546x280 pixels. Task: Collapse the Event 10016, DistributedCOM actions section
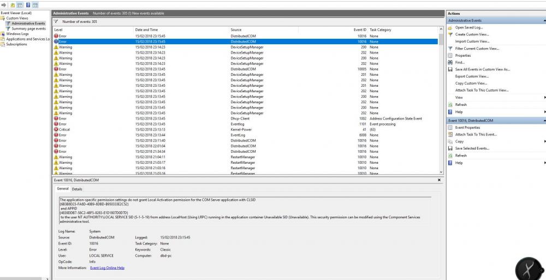click(544, 121)
